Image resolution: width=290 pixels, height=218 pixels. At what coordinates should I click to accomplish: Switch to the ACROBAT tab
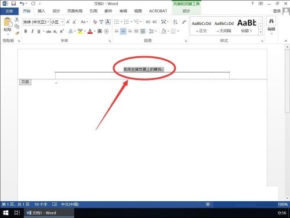[158, 11]
